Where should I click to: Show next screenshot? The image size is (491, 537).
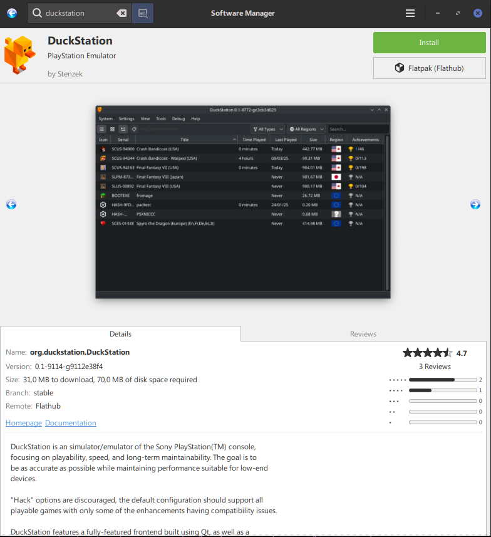tap(475, 204)
